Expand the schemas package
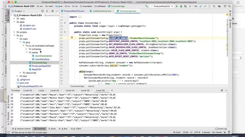 click(26, 49)
